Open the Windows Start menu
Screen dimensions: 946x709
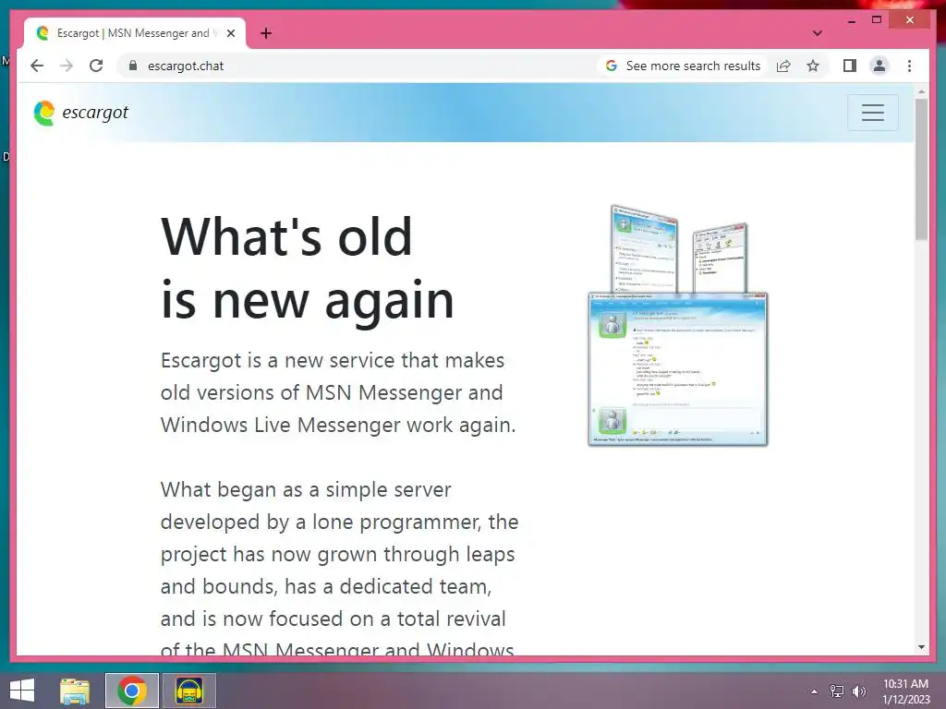pyautogui.click(x=22, y=691)
